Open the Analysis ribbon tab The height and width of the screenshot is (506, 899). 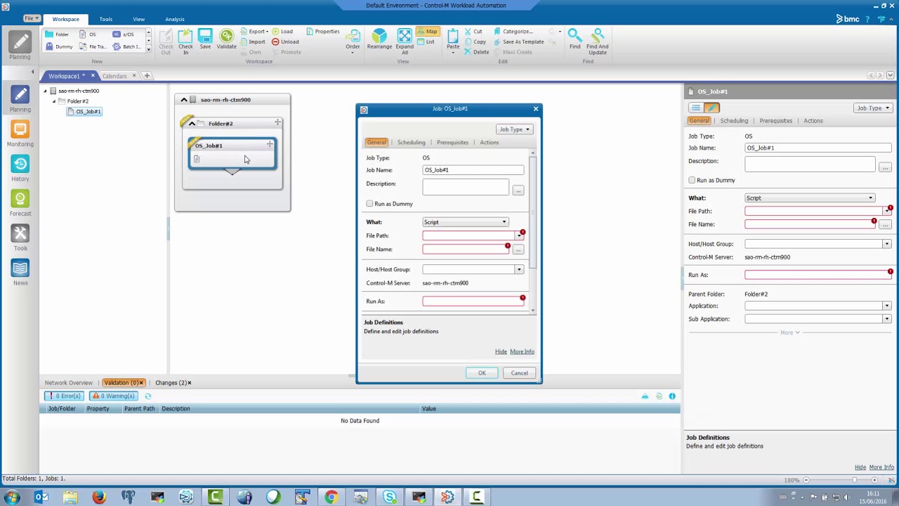pos(175,19)
